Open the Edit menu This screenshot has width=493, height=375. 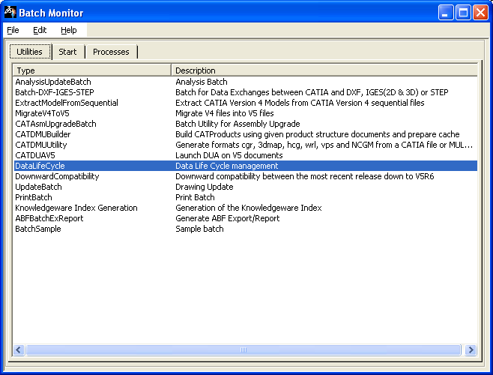40,30
